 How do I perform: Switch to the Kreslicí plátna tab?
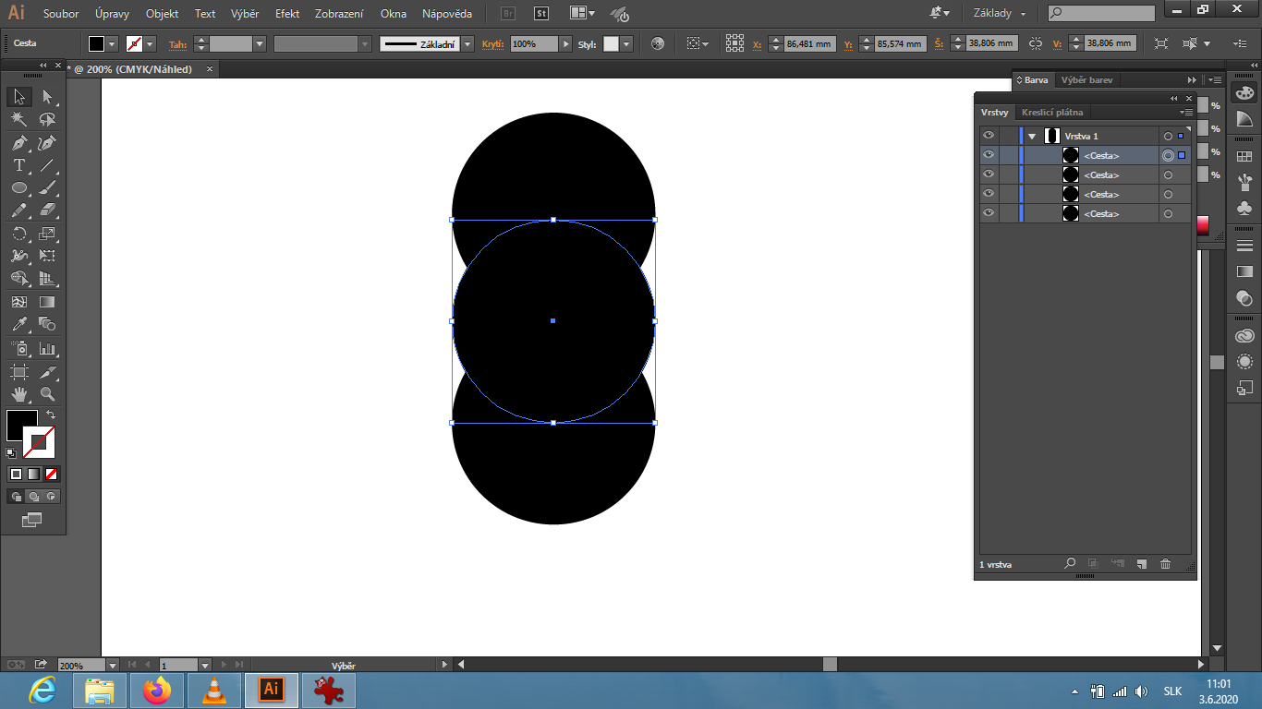[1052, 113]
